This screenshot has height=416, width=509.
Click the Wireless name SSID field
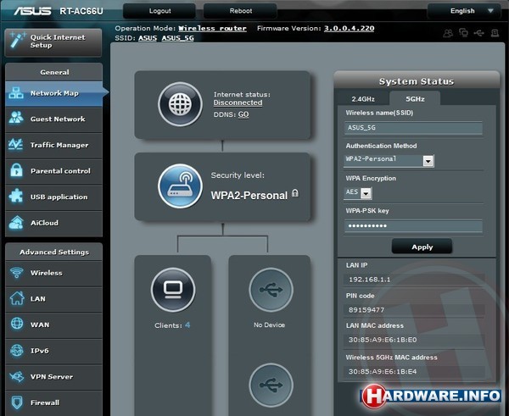click(413, 128)
